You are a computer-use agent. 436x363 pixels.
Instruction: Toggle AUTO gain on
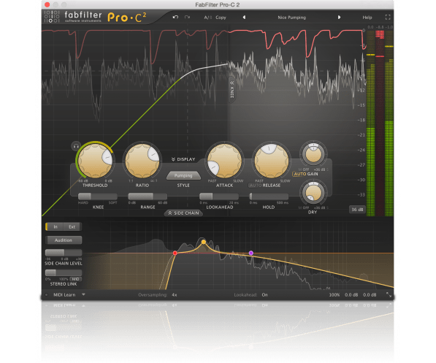point(300,174)
